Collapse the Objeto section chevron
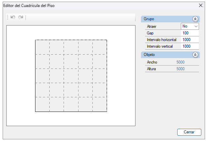 point(195,55)
